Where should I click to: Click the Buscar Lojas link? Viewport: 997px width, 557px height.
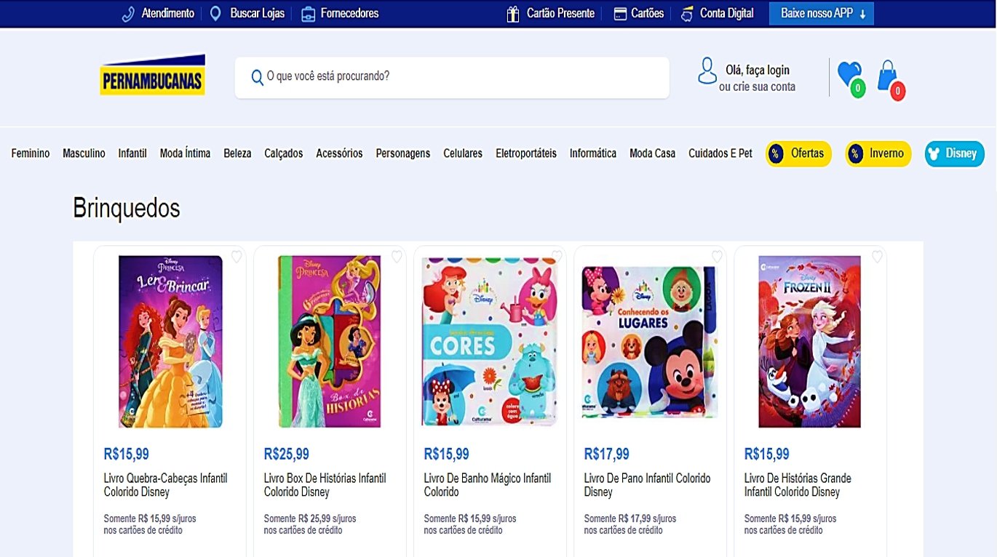click(258, 14)
